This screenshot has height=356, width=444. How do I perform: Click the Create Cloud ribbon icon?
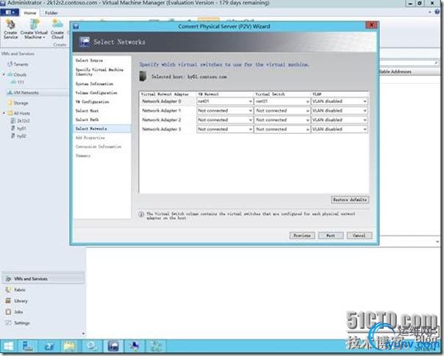(x=57, y=29)
